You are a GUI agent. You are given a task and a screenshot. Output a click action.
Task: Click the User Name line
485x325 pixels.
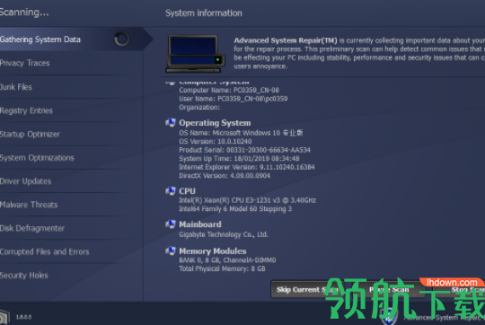tap(234, 99)
